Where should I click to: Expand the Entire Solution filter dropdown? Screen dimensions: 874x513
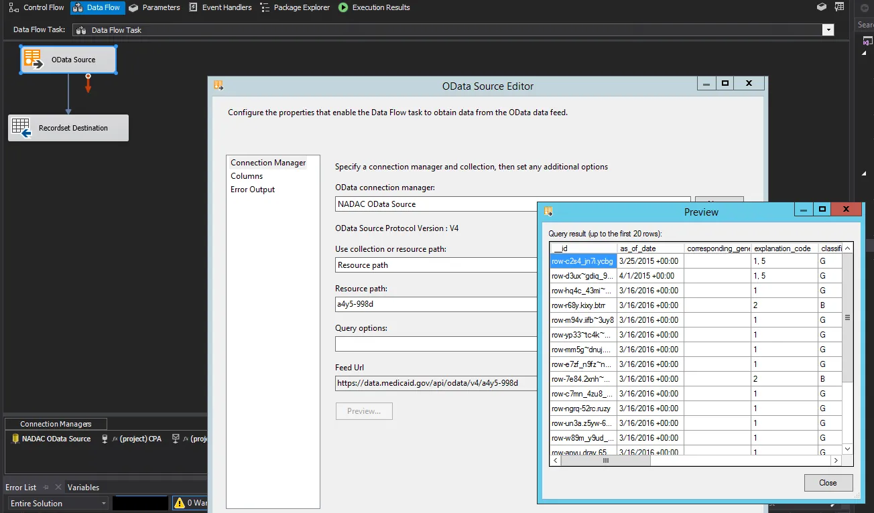(104, 504)
